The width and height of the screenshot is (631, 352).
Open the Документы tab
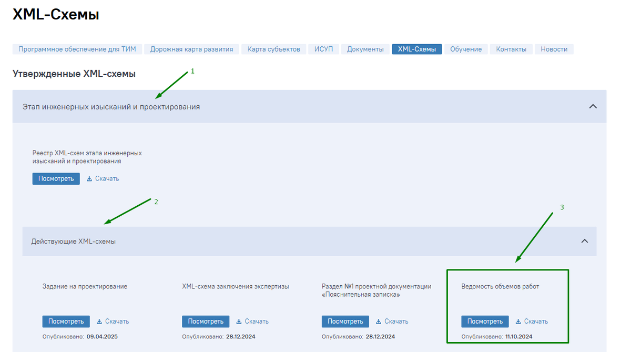coord(365,49)
